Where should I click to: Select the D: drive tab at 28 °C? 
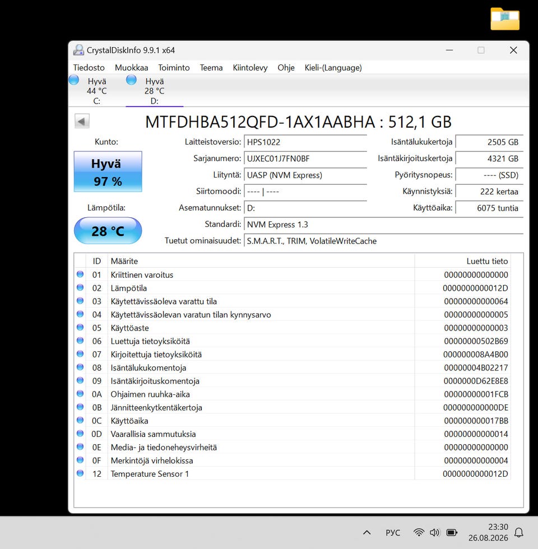coord(155,91)
